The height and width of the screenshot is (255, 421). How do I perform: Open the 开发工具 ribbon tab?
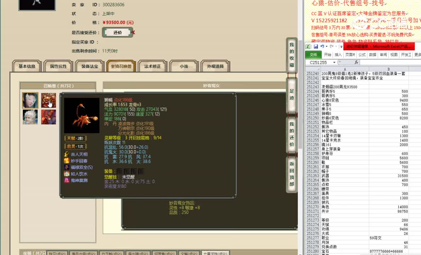point(406,55)
